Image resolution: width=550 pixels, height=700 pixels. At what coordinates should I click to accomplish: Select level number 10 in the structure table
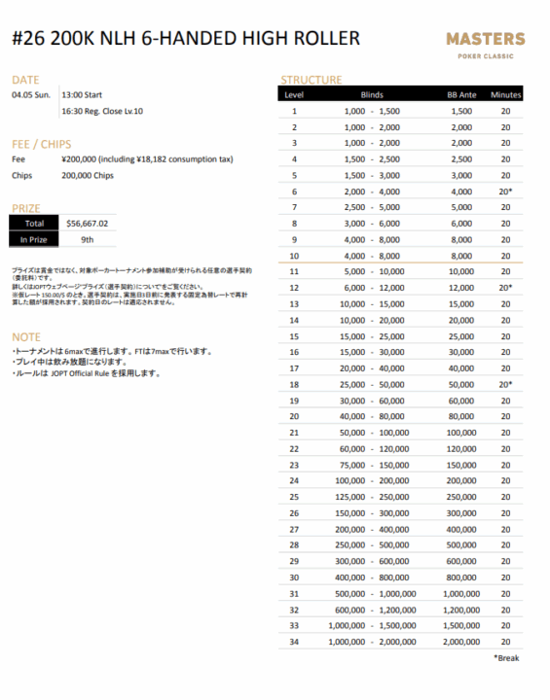[294, 256]
